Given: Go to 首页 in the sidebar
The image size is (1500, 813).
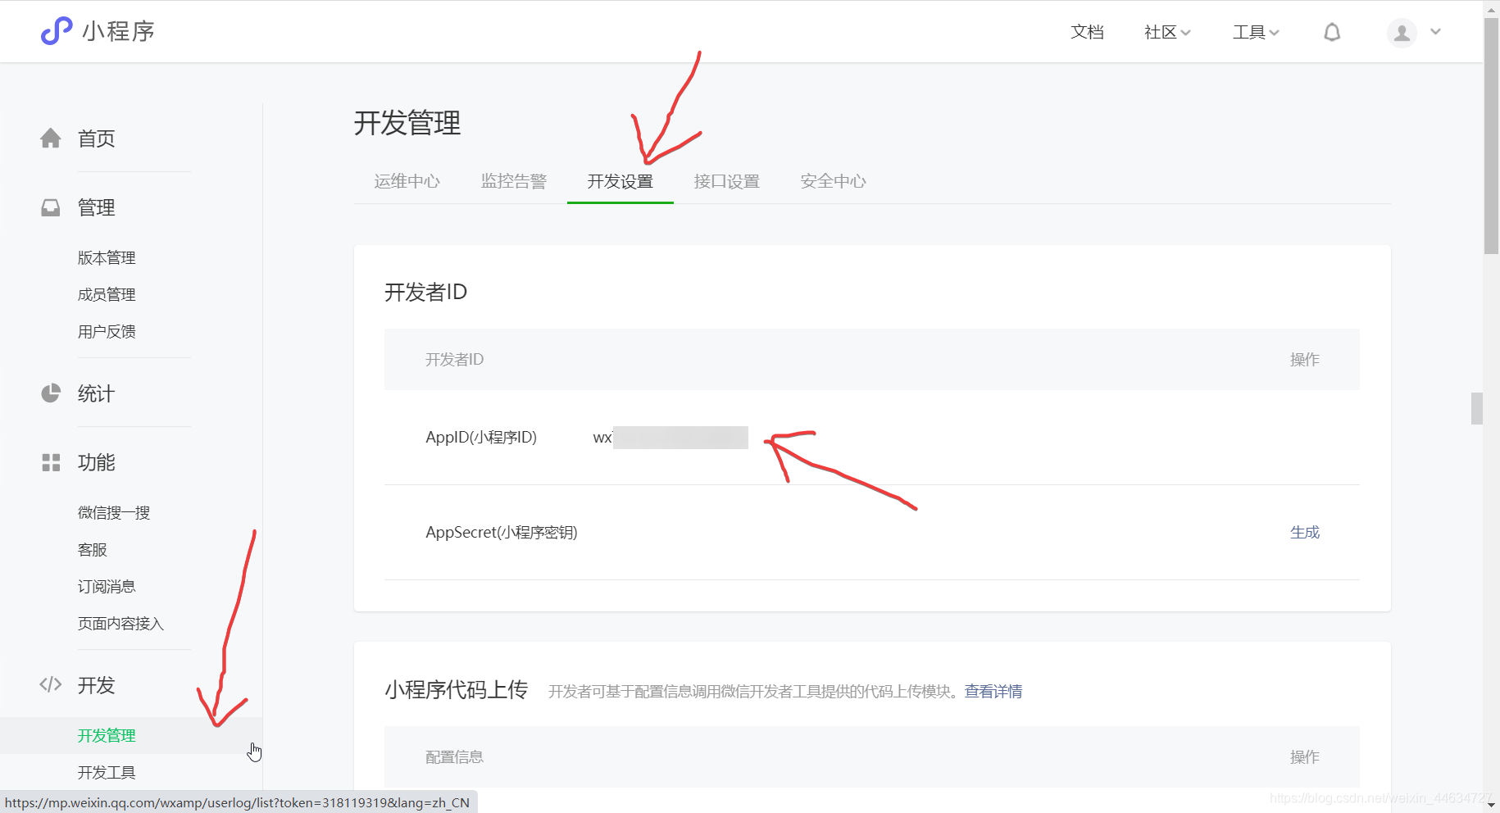Looking at the screenshot, I should (96, 139).
